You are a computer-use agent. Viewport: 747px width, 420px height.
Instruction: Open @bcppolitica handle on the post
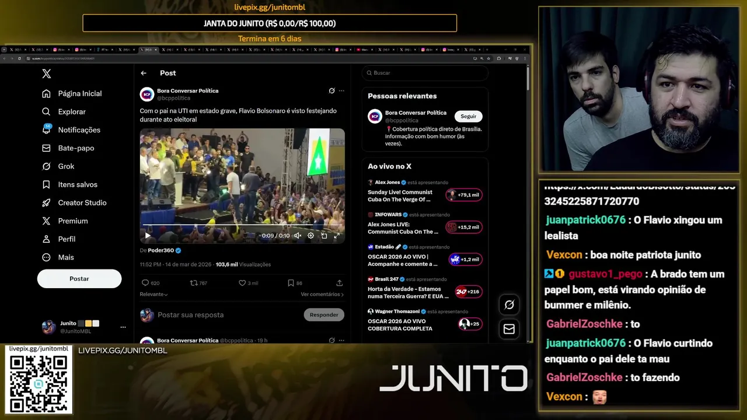(174, 99)
